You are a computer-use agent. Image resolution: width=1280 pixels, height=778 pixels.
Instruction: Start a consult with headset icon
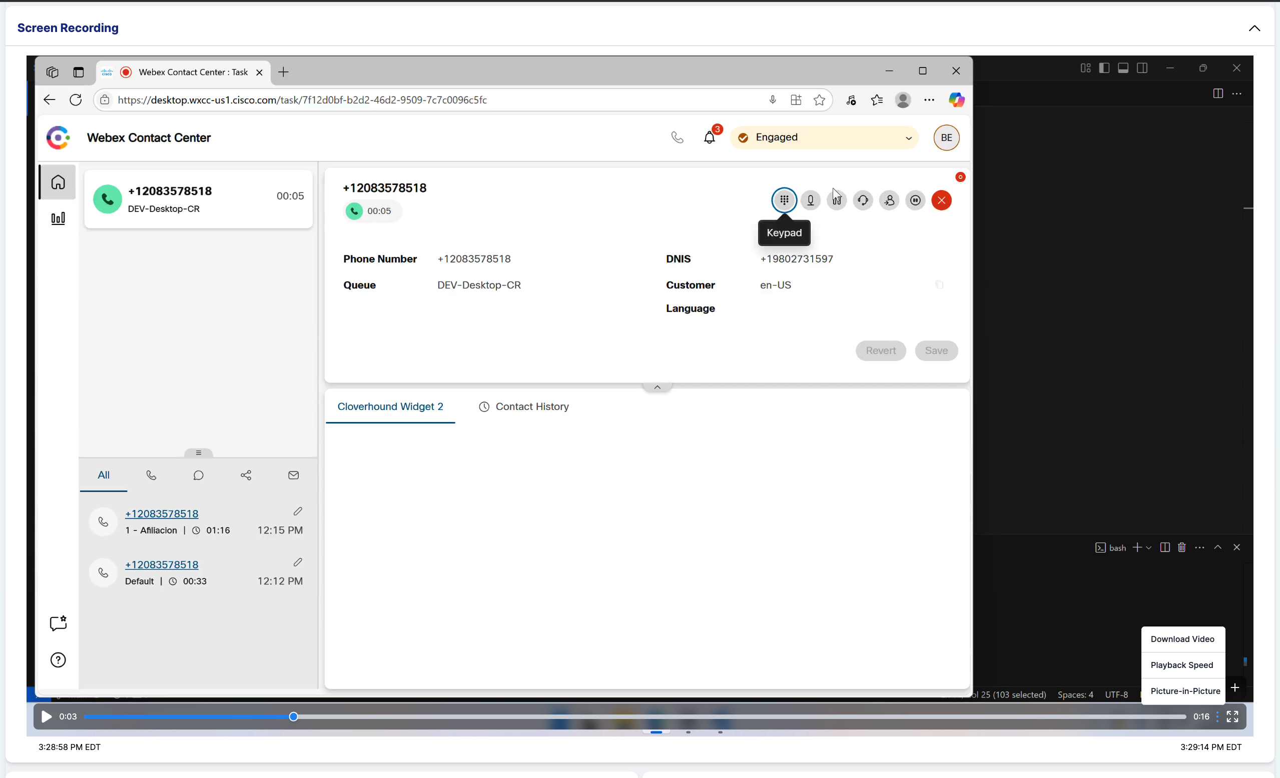click(x=863, y=200)
